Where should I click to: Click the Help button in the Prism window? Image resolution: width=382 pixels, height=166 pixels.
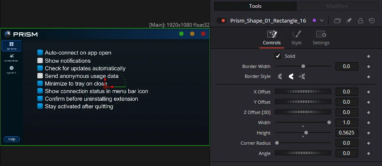12,139
